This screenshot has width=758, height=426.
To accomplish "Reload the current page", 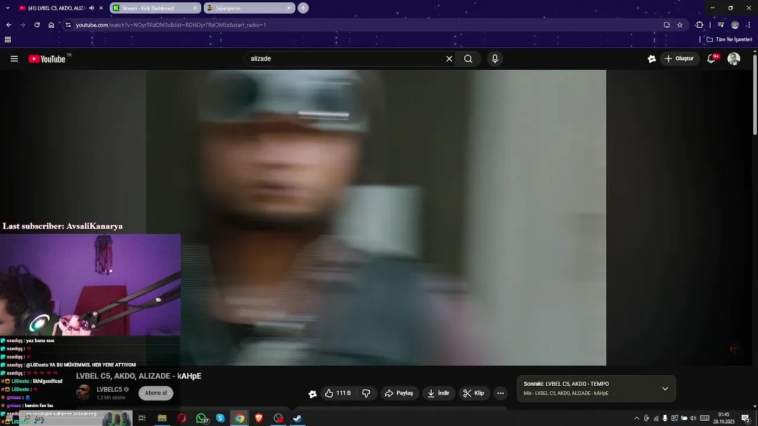I will [37, 25].
